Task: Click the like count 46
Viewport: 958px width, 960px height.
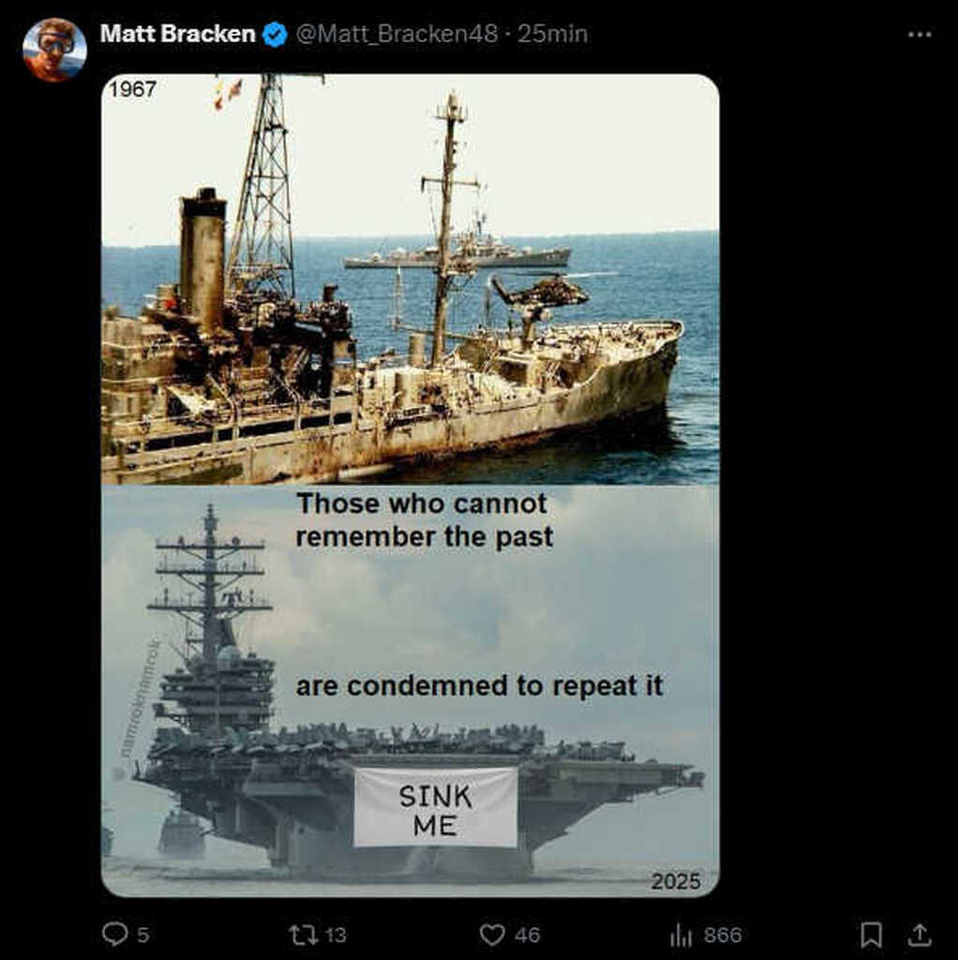Action: [527, 935]
